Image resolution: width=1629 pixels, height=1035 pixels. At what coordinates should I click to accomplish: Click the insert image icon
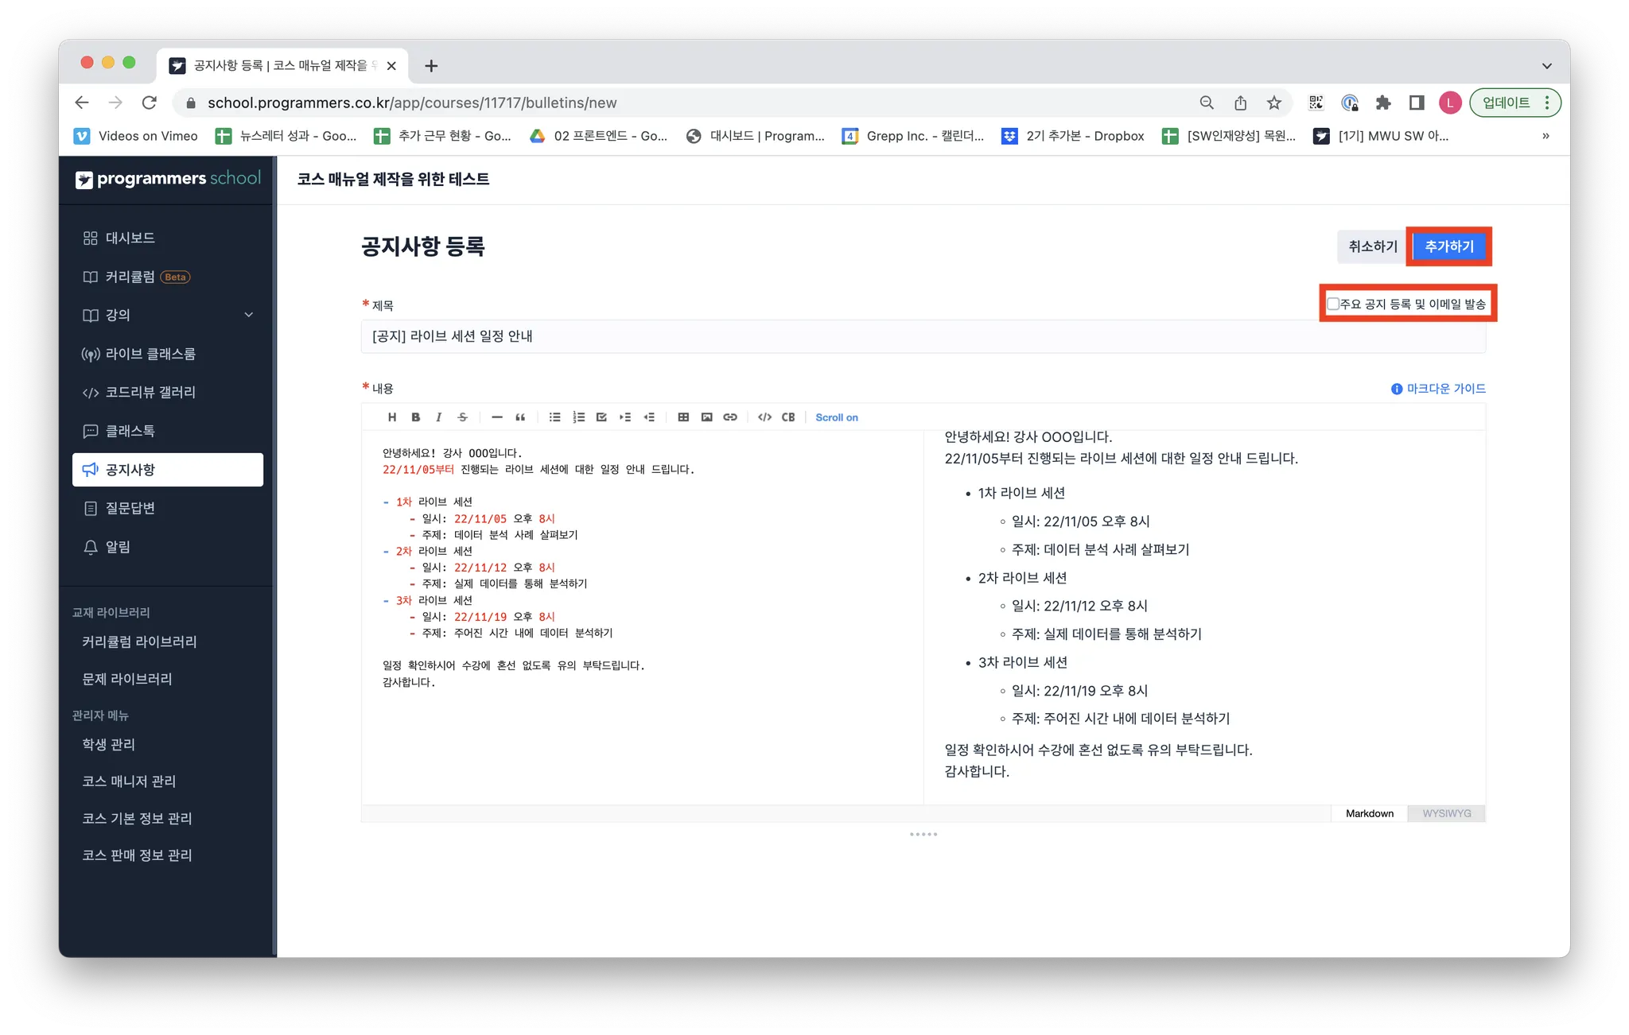[x=706, y=417]
